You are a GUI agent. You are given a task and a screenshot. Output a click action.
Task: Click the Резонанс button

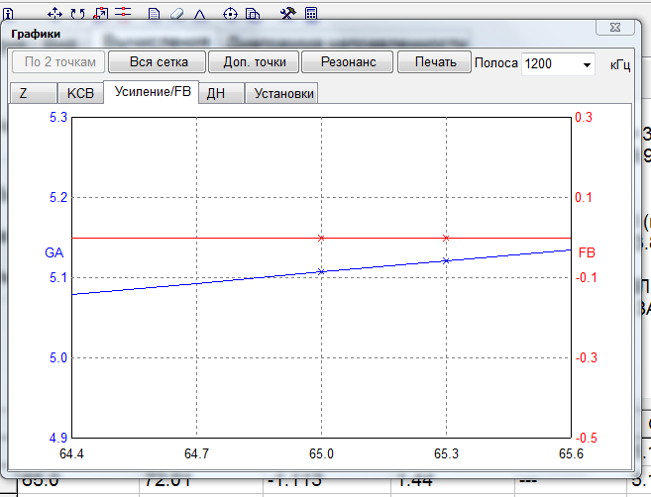pos(348,61)
